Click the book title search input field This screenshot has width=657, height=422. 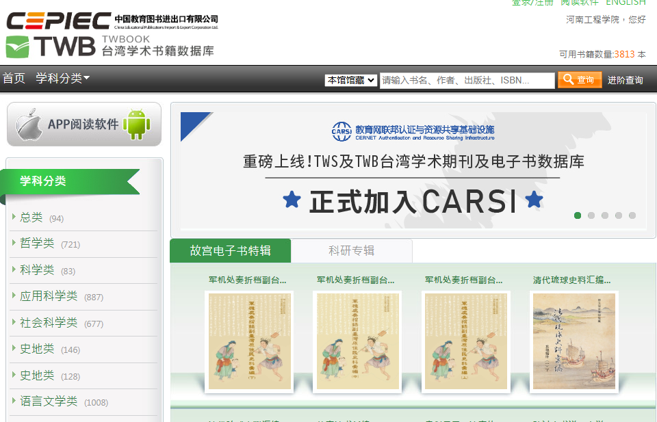click(x=467, y=81)
